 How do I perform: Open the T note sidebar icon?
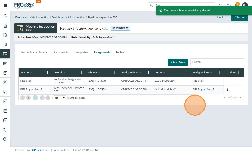(5, 73)
